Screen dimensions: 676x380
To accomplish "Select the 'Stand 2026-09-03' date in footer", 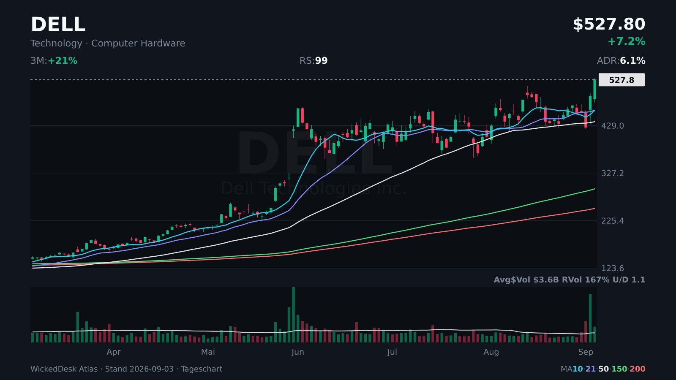I will [139, 369].
